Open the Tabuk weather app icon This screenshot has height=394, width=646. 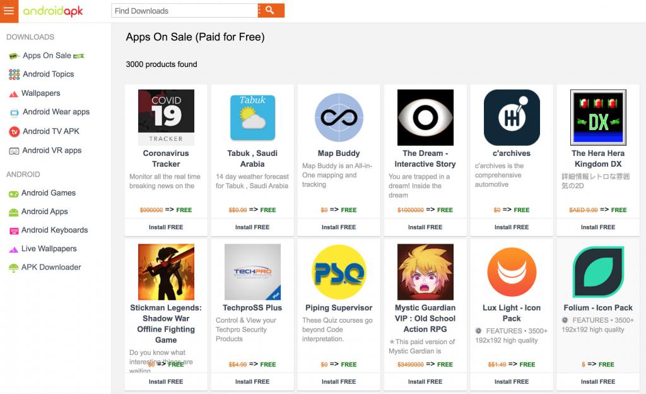click(x=252, y=117)
